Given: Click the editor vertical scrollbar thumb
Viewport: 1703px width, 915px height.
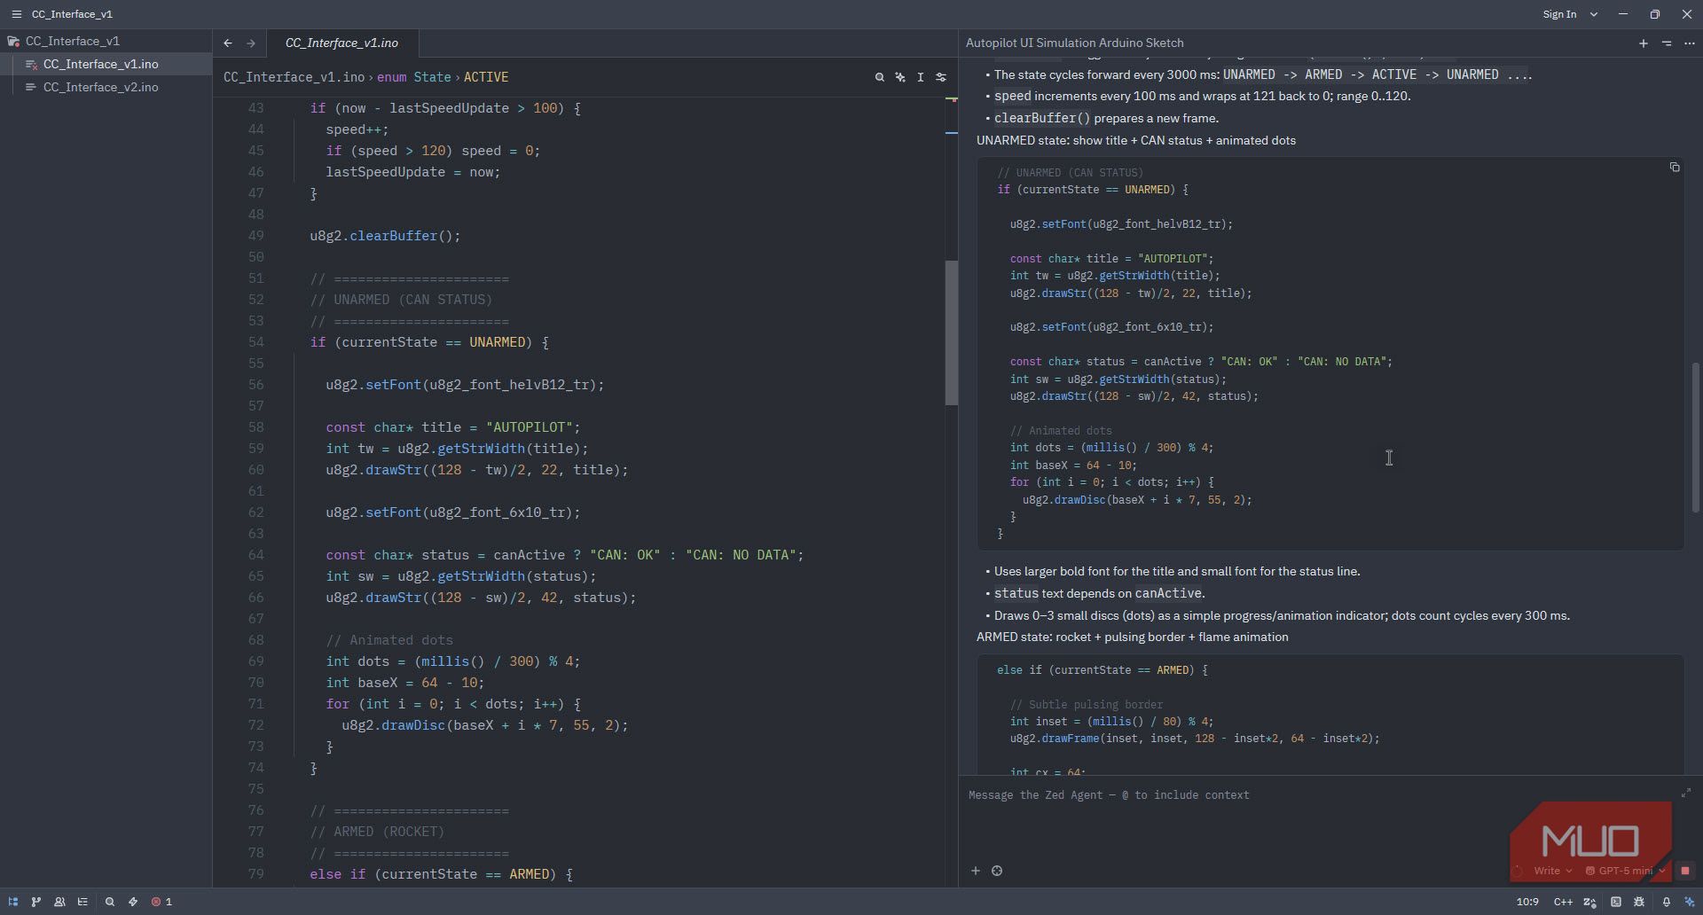Looking at the screenshot, I should coord(952,332).
